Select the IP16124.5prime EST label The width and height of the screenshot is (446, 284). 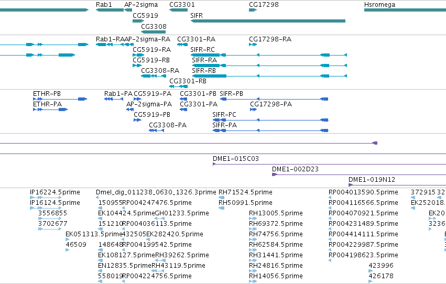click(x=55, y=203)
